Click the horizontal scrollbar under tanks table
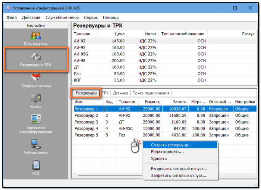The width and height of the screenshot is (261, 190). click(110, 175)
